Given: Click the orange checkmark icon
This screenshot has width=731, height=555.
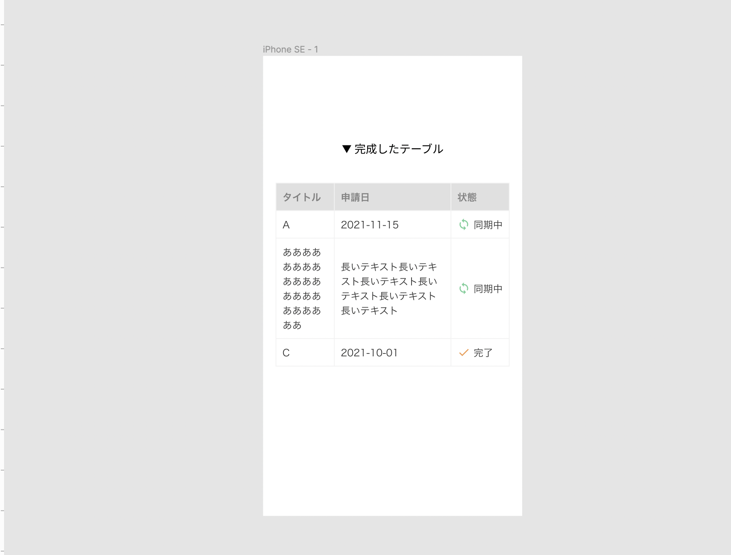Looking at the screenshot, I should tap(464, 353).
